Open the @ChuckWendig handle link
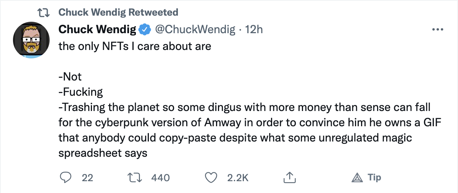Screen dimensions: 458x193 [x=194, y=29]
